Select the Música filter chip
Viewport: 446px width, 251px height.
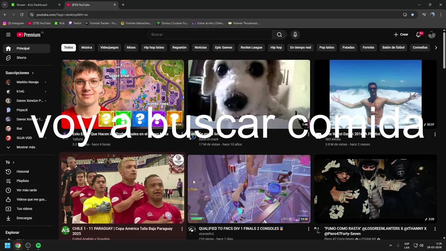click(87, 47)
